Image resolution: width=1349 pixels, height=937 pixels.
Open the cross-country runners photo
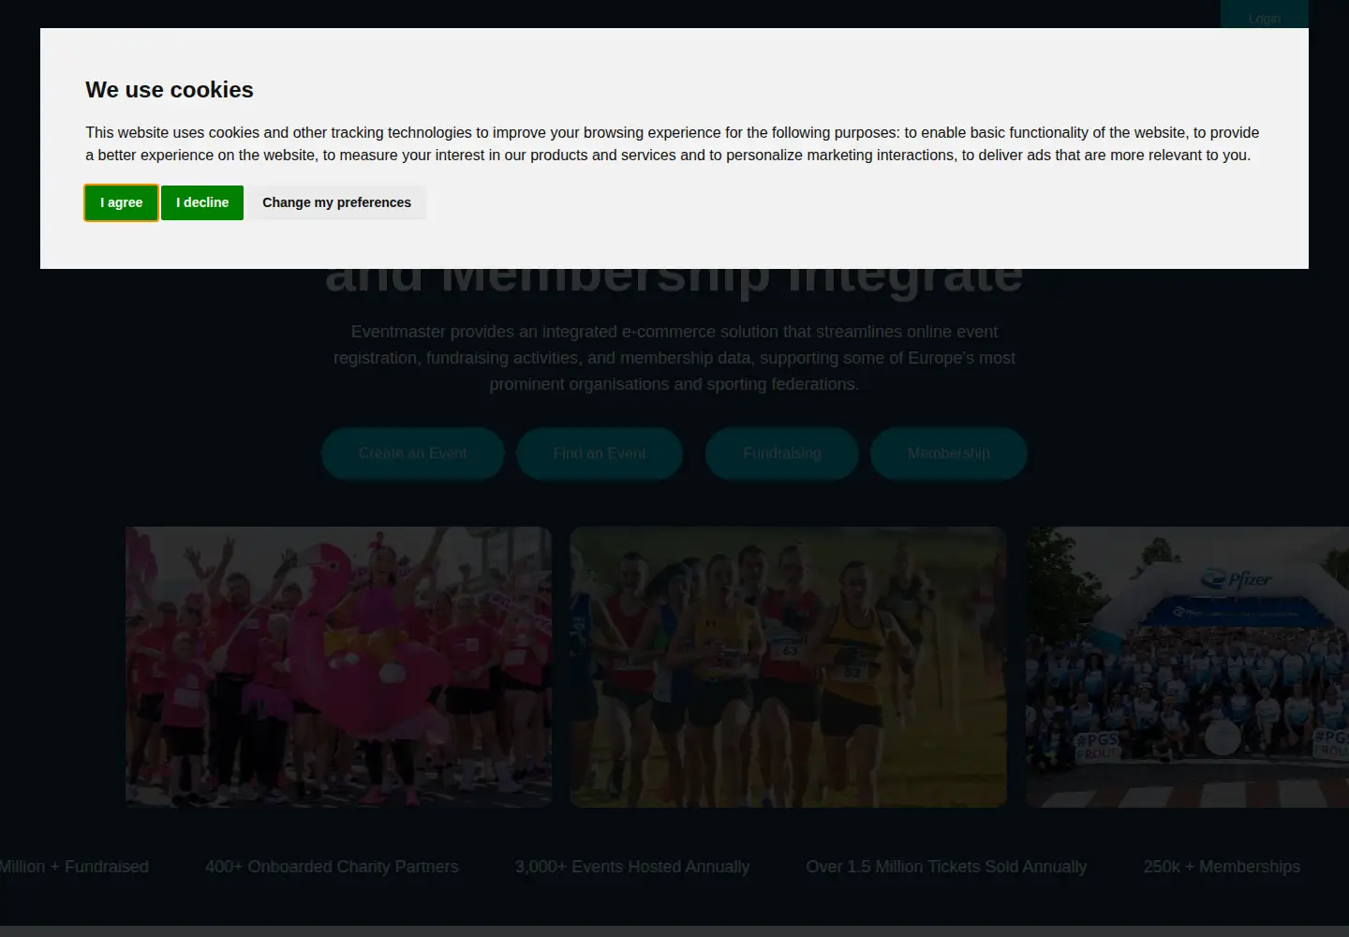(789, 667)
